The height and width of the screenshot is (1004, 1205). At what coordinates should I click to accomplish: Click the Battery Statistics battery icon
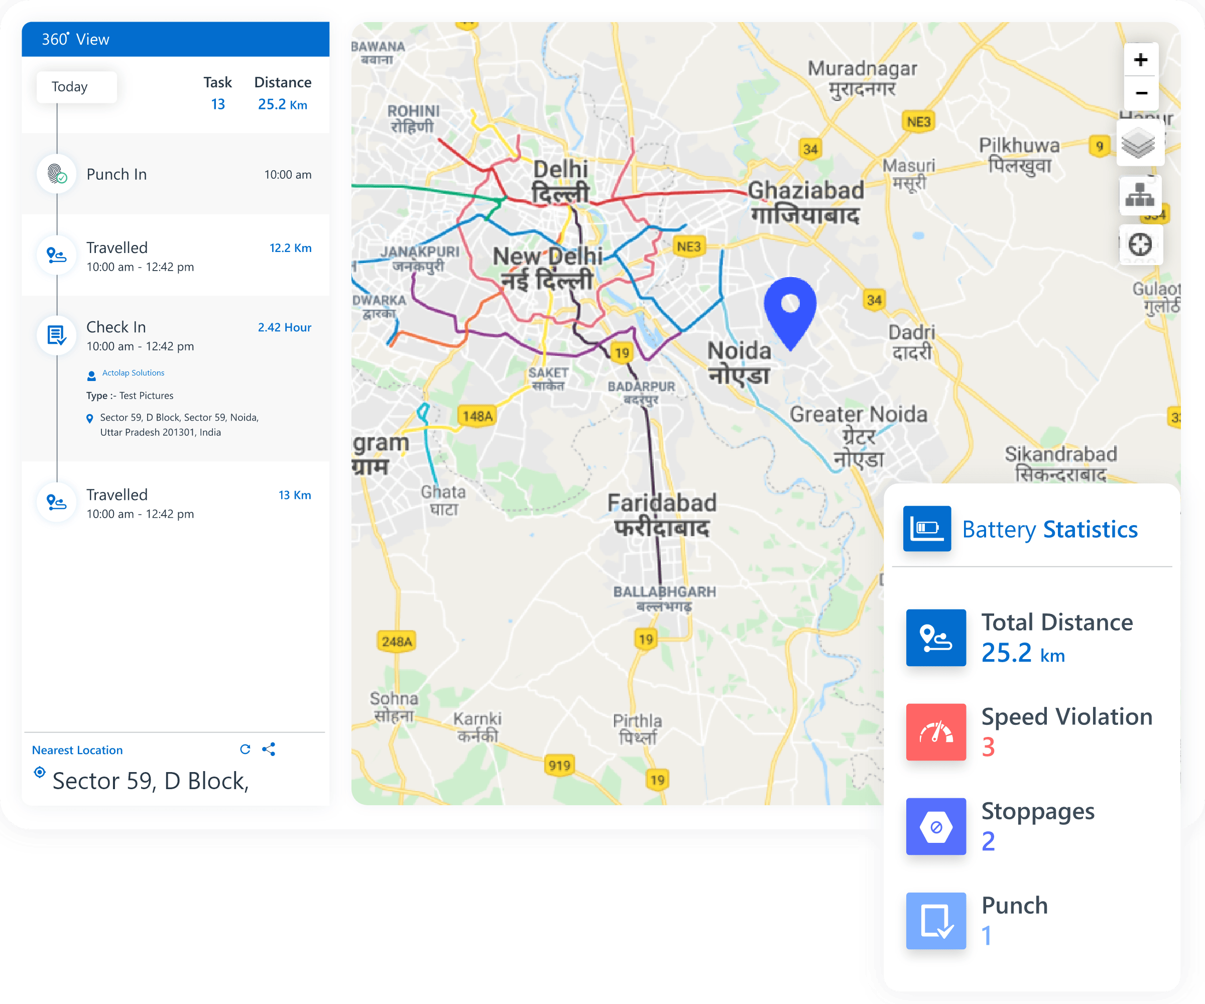click(926, 528)
